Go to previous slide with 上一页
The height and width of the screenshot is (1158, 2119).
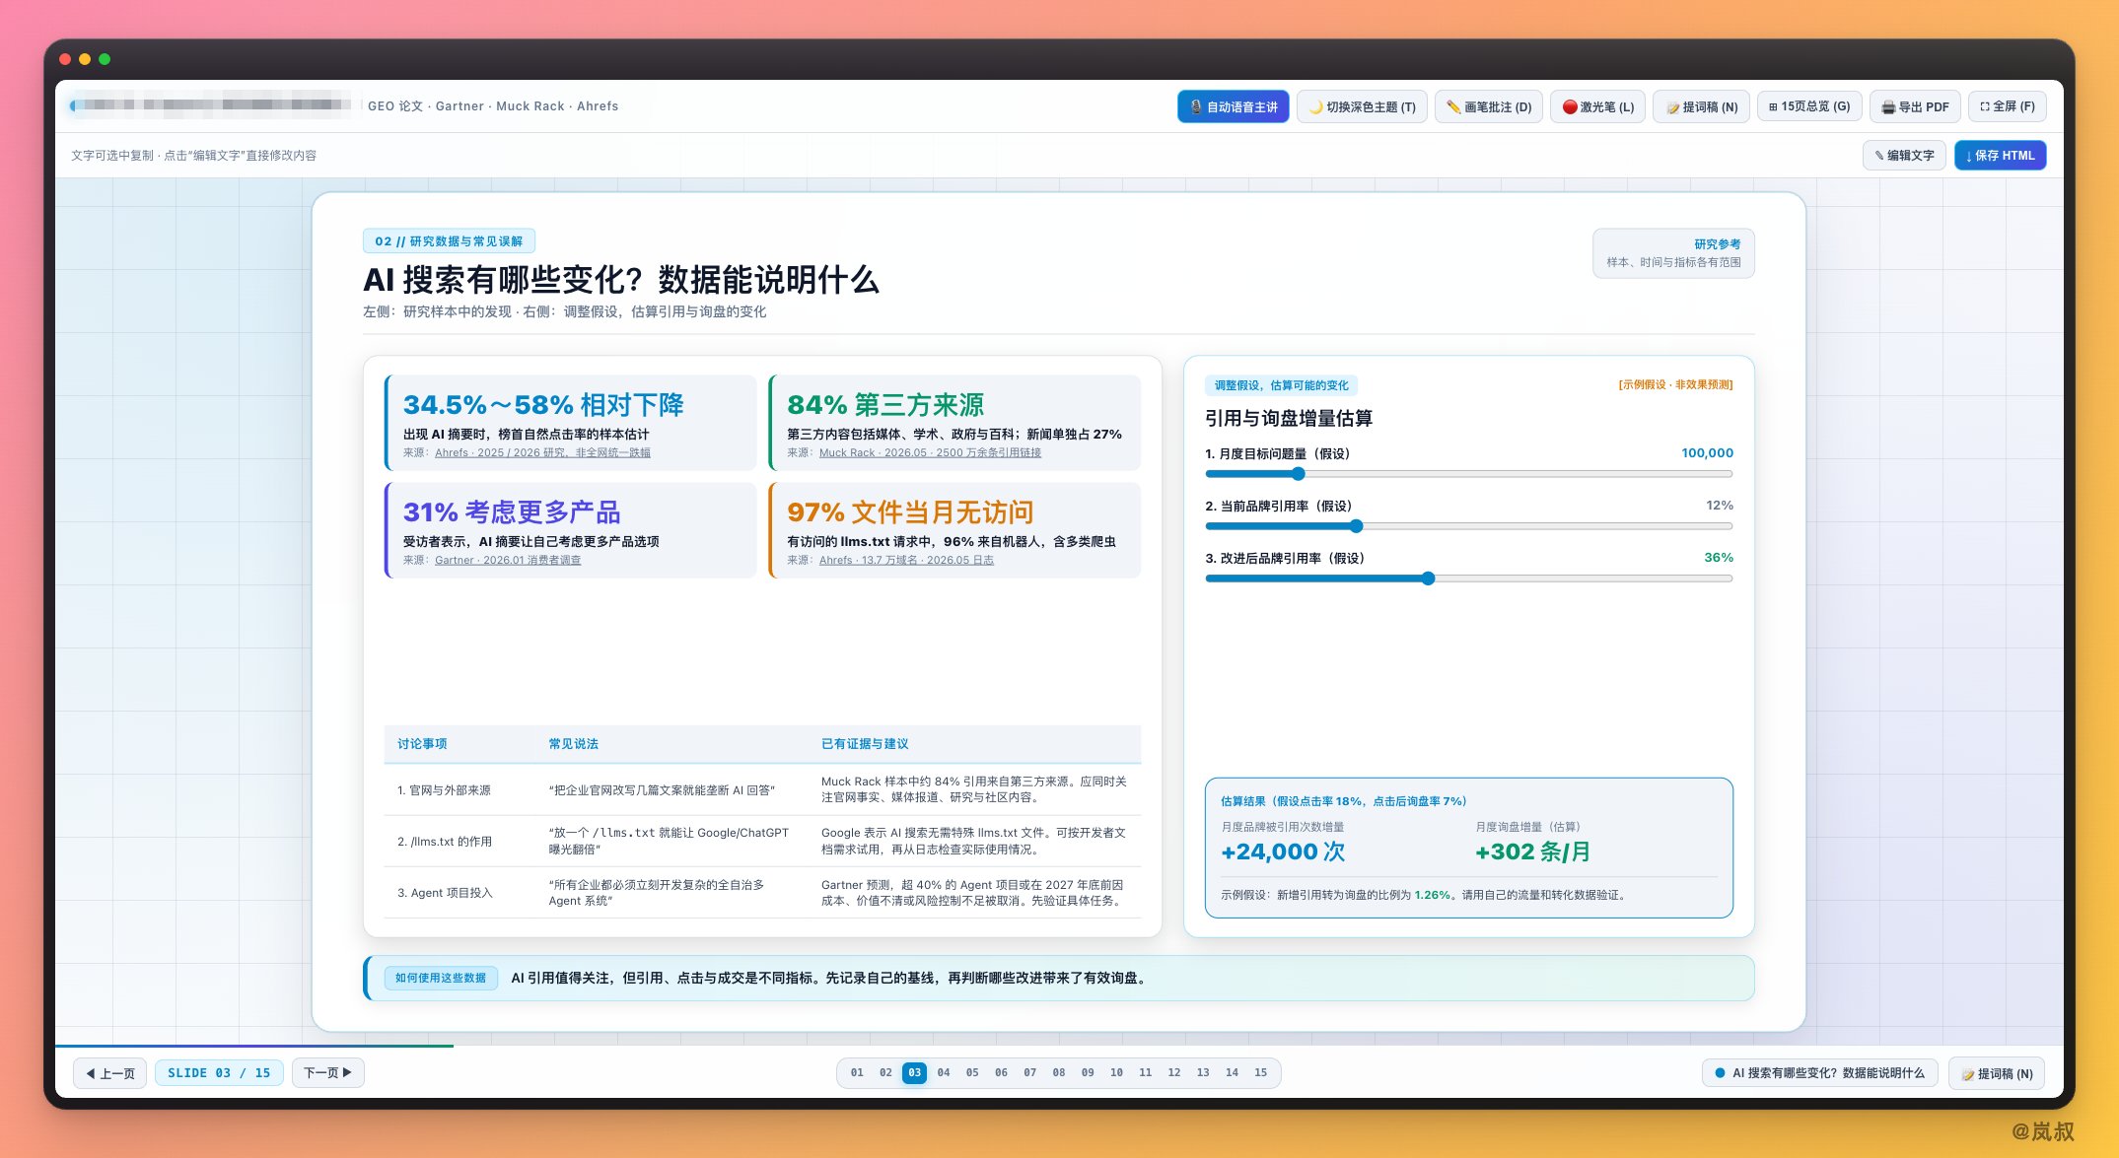coord(110,1073)
